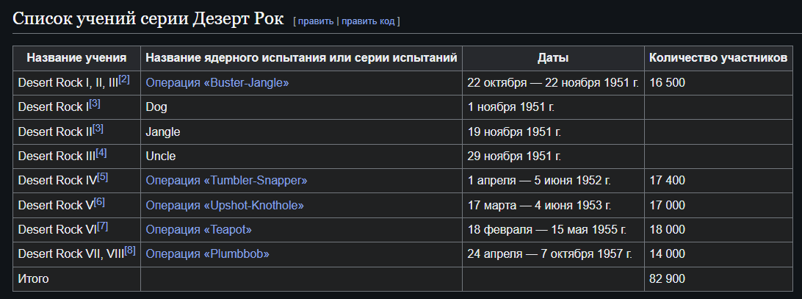
Task: Click the «Даты» column header
Action: (x=553, y=58)
